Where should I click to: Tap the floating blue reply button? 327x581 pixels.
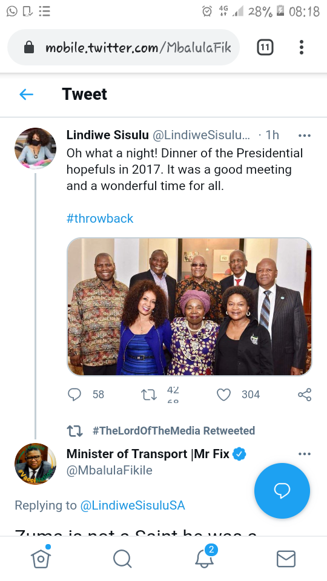[x=282, y=491]
